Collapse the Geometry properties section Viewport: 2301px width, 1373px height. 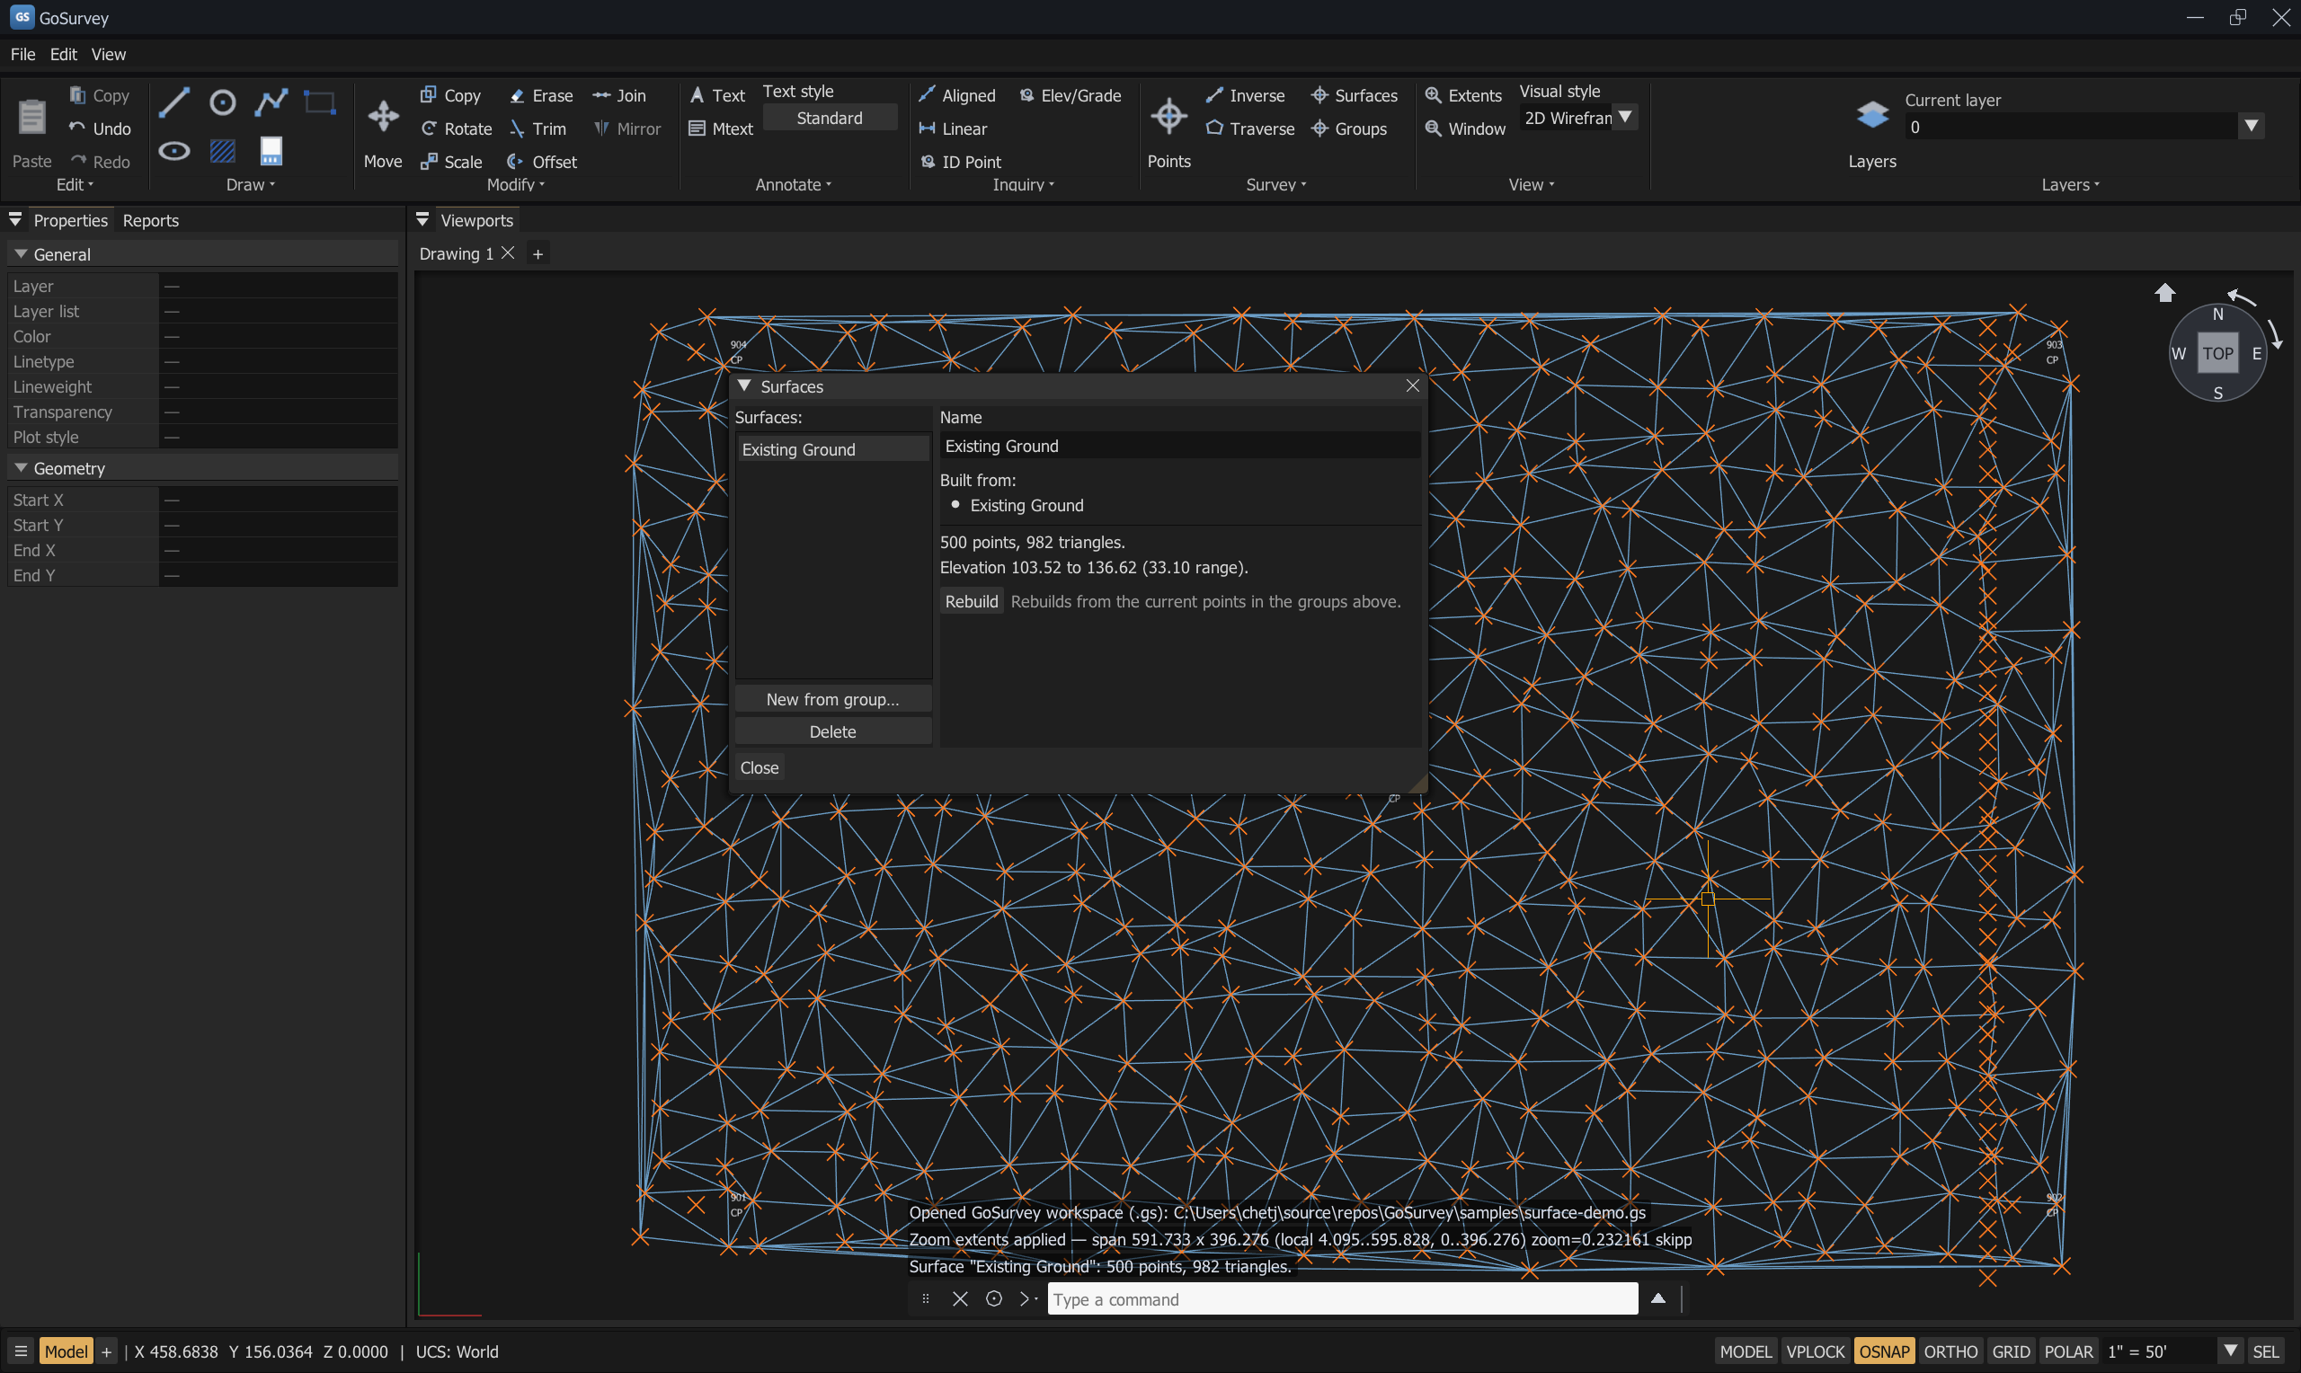pyautogui.click(x=21, y=468)
